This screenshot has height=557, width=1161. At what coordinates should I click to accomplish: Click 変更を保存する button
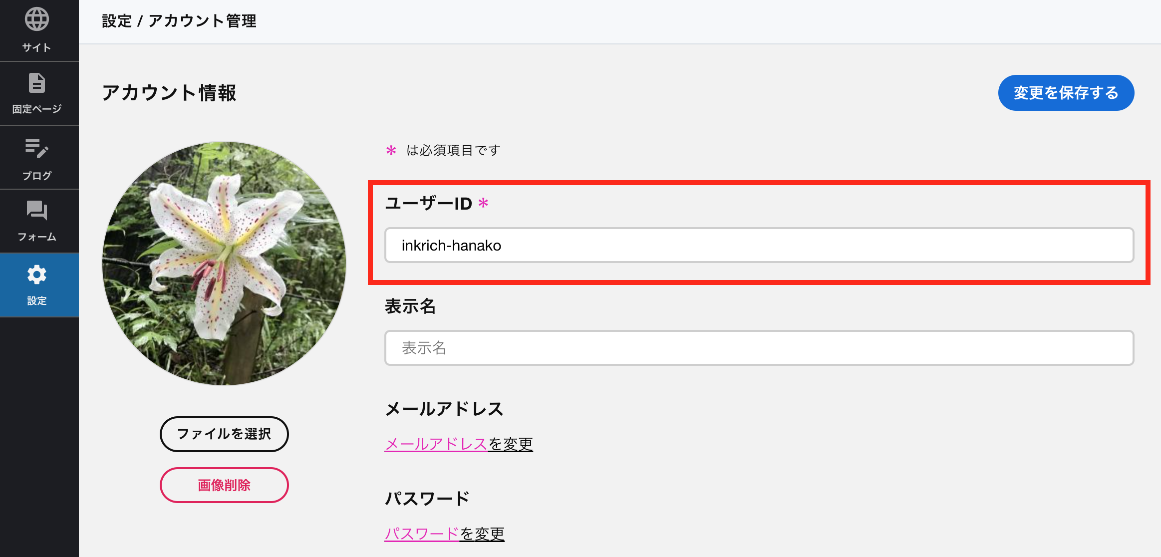click(1066, 93)
